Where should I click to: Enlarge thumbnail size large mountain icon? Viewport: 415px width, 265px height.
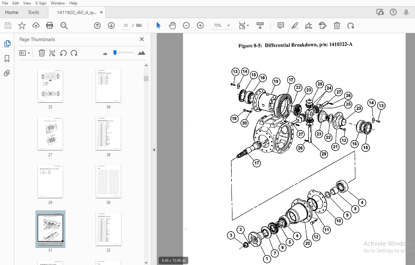[142, 53]
